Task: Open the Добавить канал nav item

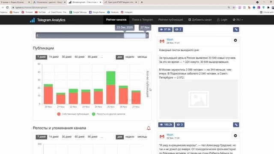Action: point(200,20)
